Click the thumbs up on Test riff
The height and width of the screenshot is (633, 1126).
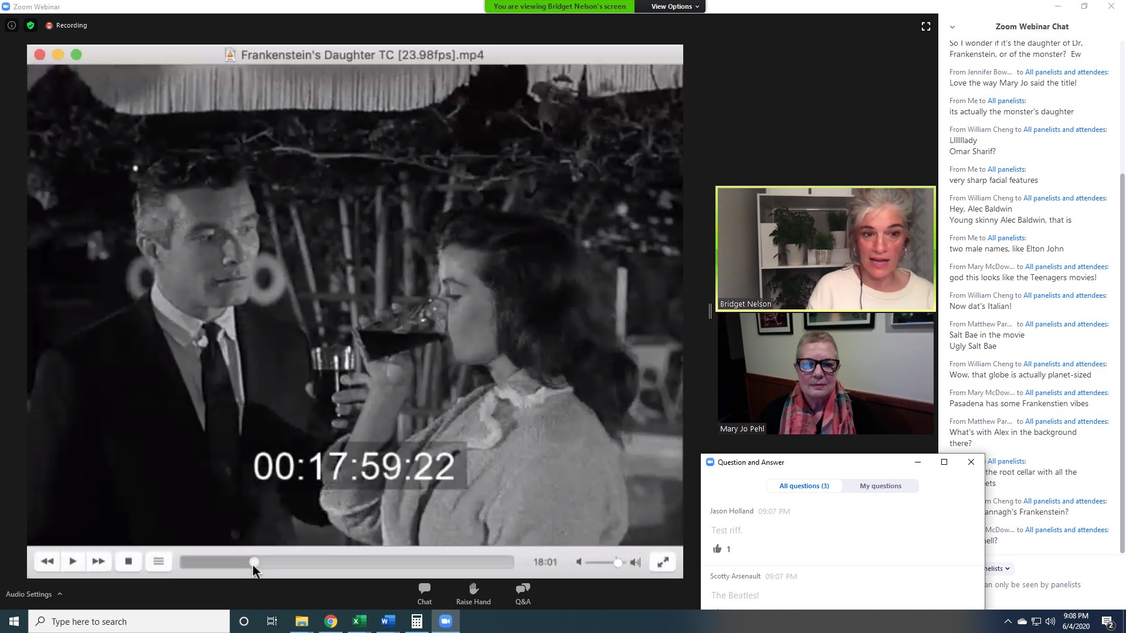[x=717, y=549]
